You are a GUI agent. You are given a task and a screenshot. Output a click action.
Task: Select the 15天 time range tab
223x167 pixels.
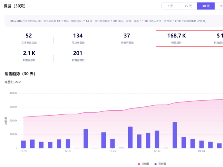[x=188, y=6]
